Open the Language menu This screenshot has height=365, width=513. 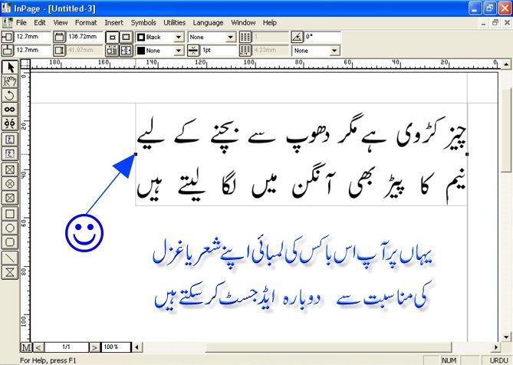[x=208, y=23]
